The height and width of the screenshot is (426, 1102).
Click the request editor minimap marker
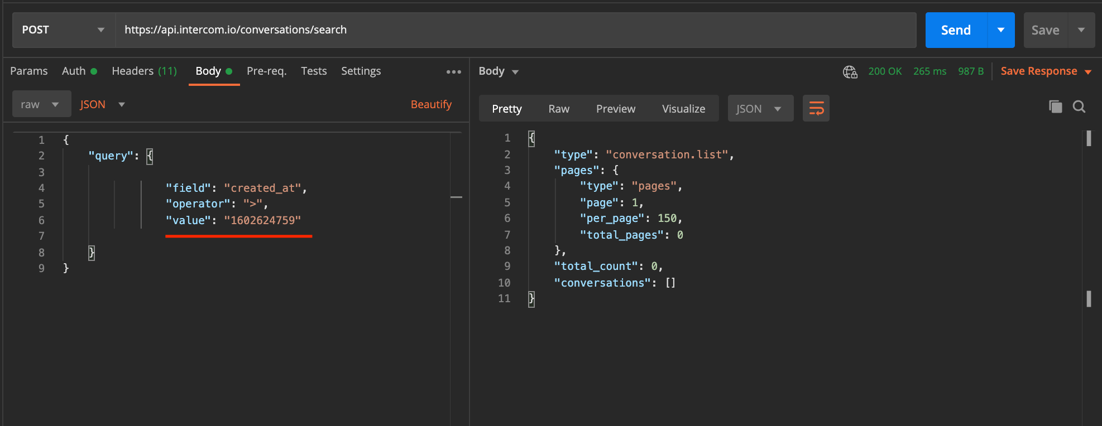click(x=457, y=197)
